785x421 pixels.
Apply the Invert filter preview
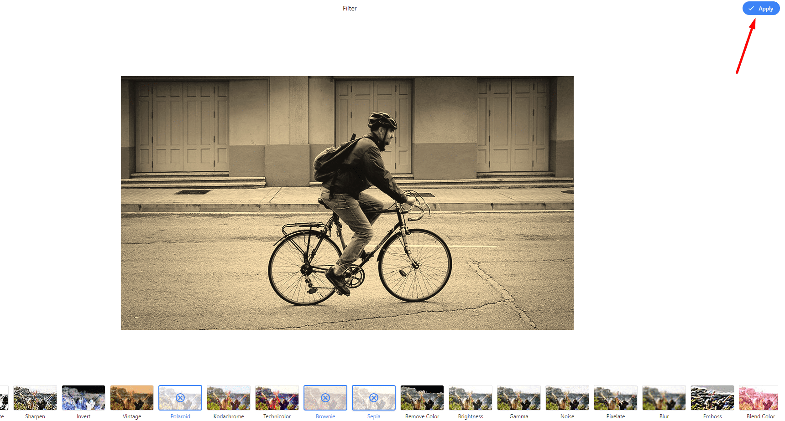click(x=84, y=398)
